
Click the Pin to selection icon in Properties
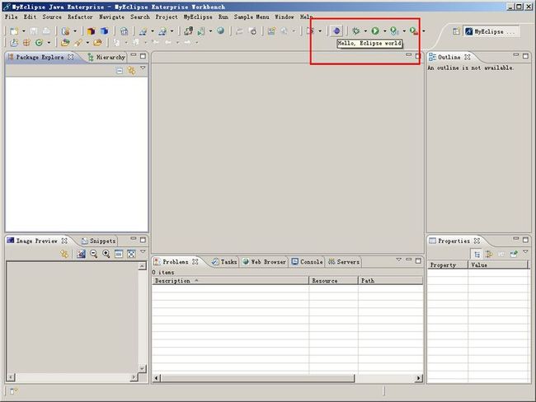[514, 254]
